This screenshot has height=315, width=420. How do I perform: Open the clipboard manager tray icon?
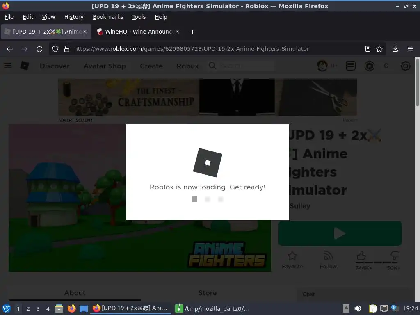pyautogui.click(x=373, y=308)
